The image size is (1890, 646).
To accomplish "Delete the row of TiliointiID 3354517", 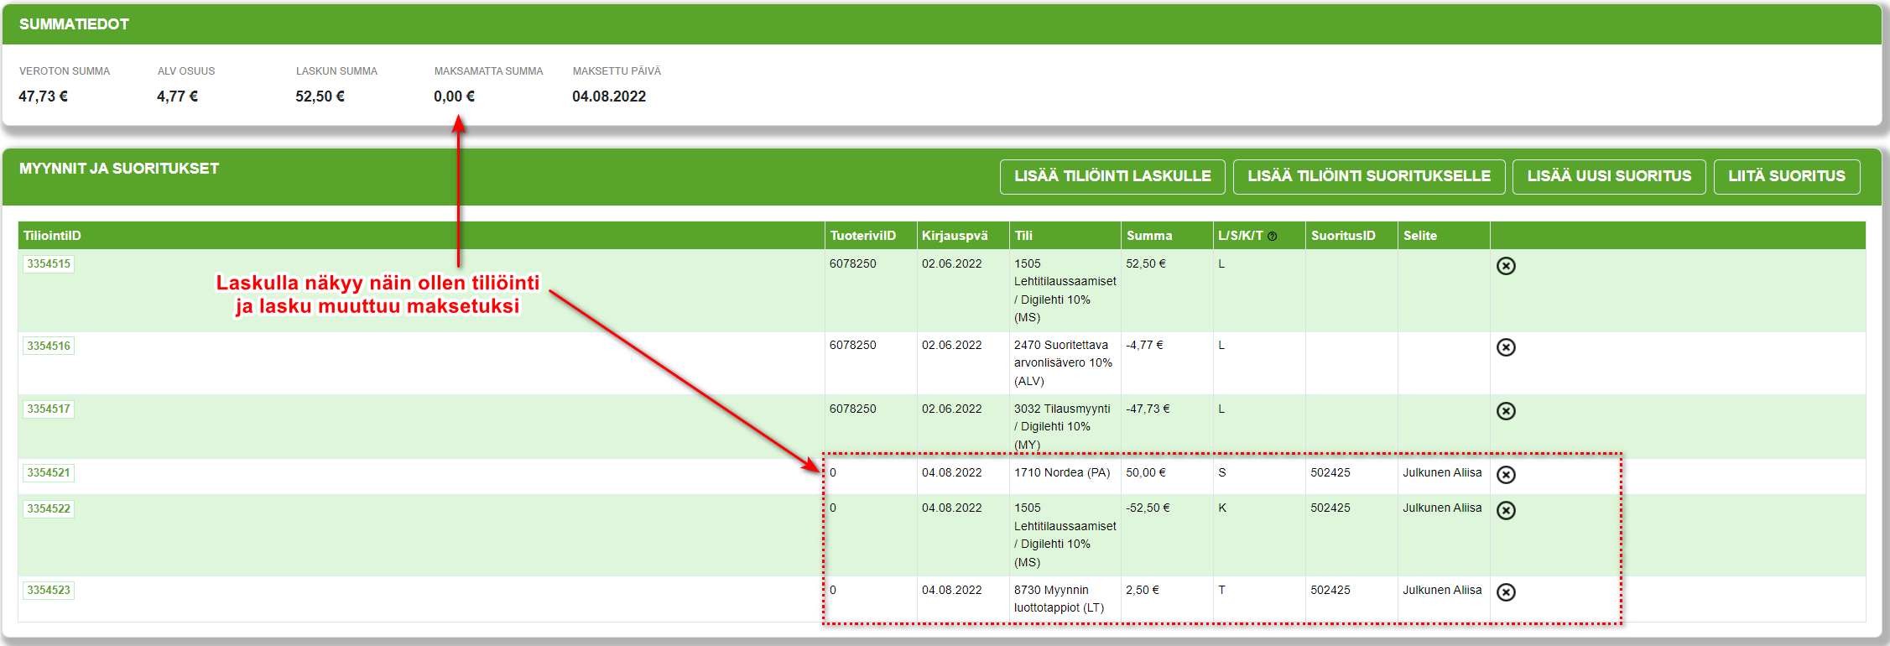I will (x=1506, y=411).
